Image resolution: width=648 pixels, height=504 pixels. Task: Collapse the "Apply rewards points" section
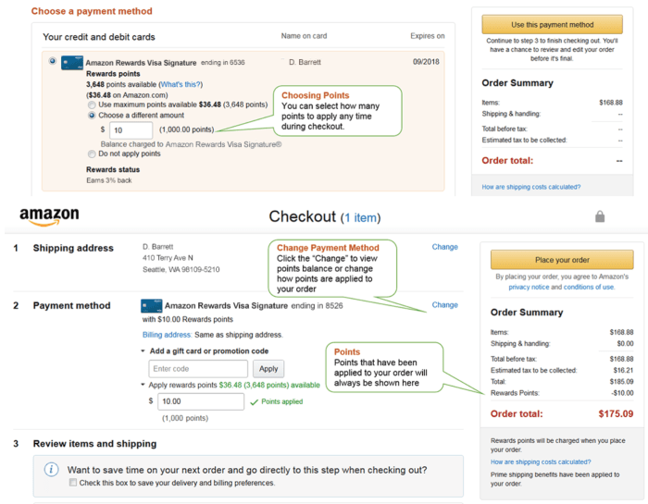coord(143,385)
